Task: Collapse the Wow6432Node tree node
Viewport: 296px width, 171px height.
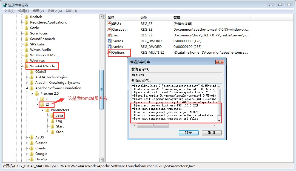Action: (x=22, y=66)
